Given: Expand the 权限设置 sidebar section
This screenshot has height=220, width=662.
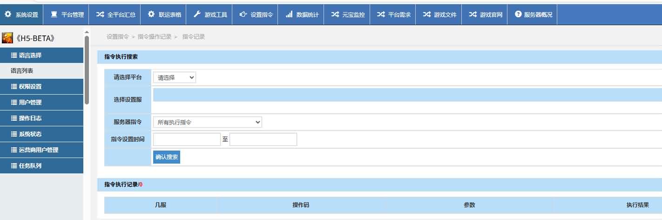Looking at the screenshot, I should 41,87.
